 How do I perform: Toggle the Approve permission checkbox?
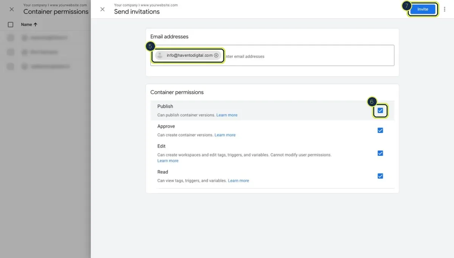click(380, 130)
